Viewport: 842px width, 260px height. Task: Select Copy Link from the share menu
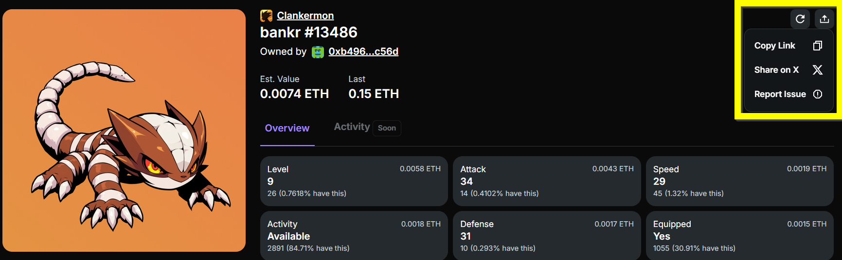point(775,46)
